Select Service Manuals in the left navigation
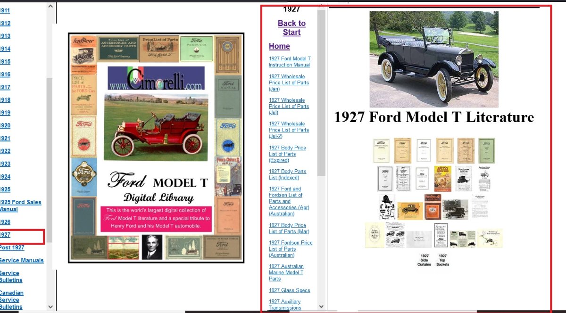Viewport: 566px width, 313px height. tap(22, 260)
